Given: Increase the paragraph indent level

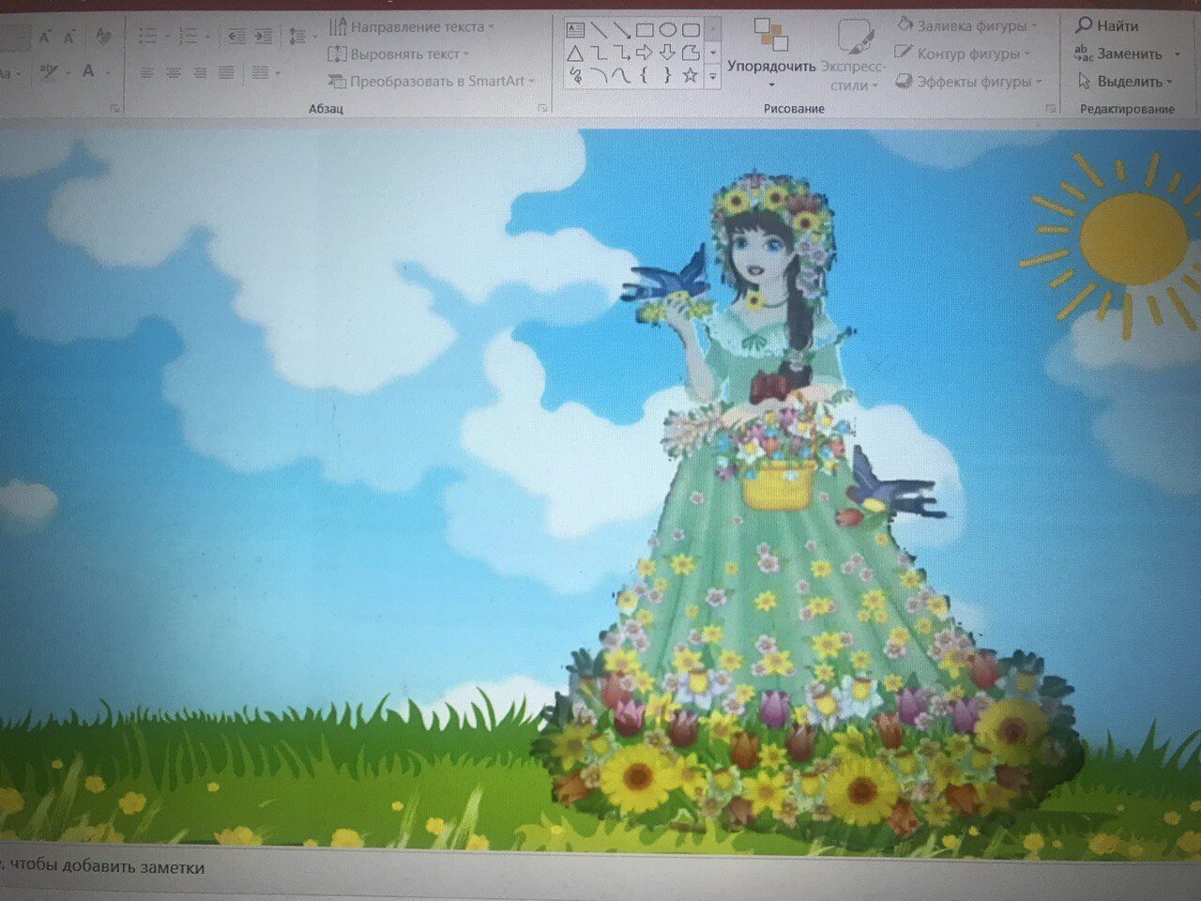Looking at the screenshot, I should pyautogui.click(x=264, y=37).
